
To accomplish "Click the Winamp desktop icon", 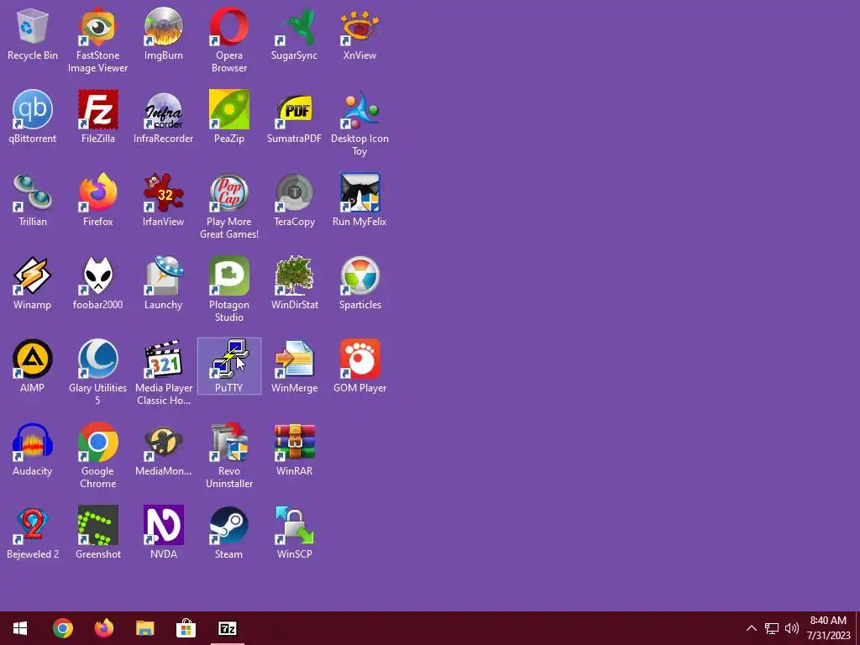I will coord(33,284).
